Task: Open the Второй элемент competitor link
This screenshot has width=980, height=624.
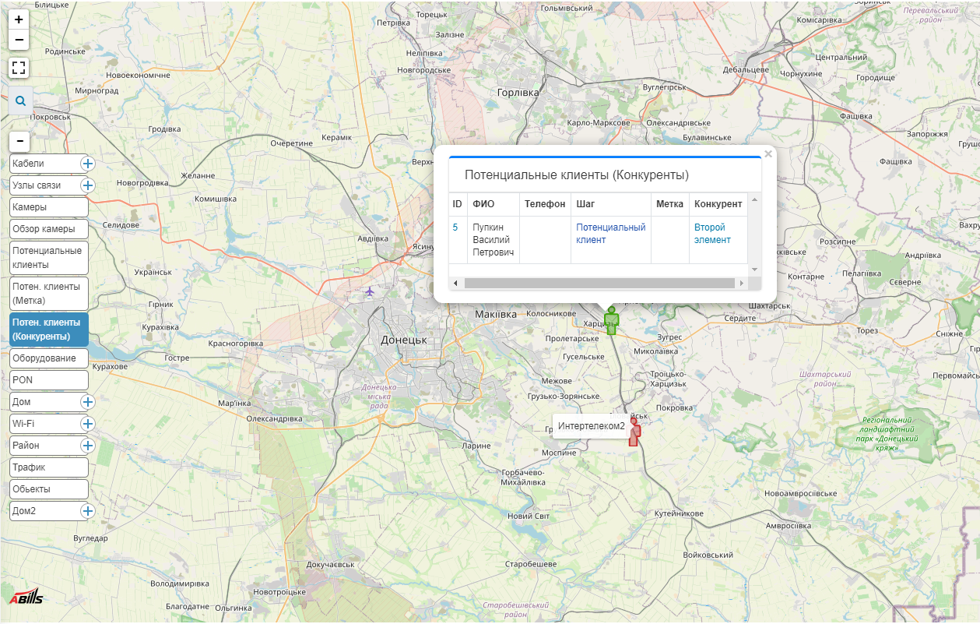Action: point(712,234)
